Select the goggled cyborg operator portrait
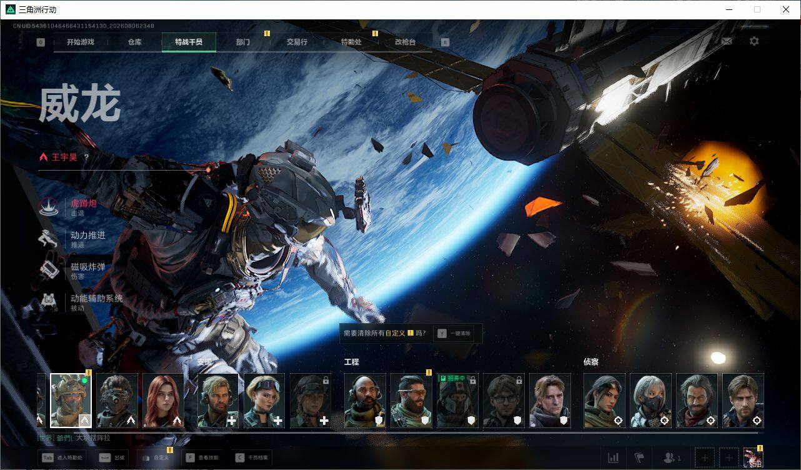Viewport: 801px width, 470px height. coord(117,401)
